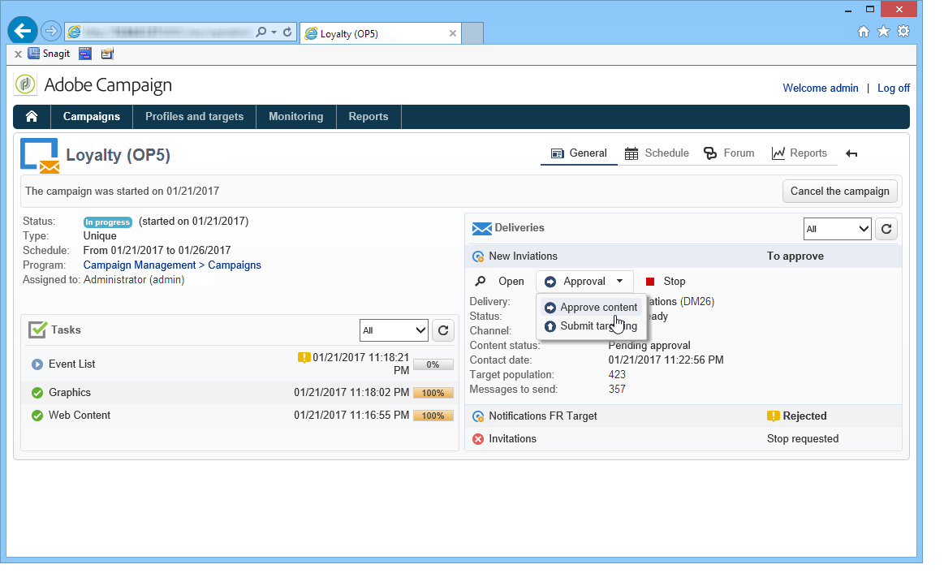
Task: Click the Snagit video capture icon
Action: [x=85, y=54]
